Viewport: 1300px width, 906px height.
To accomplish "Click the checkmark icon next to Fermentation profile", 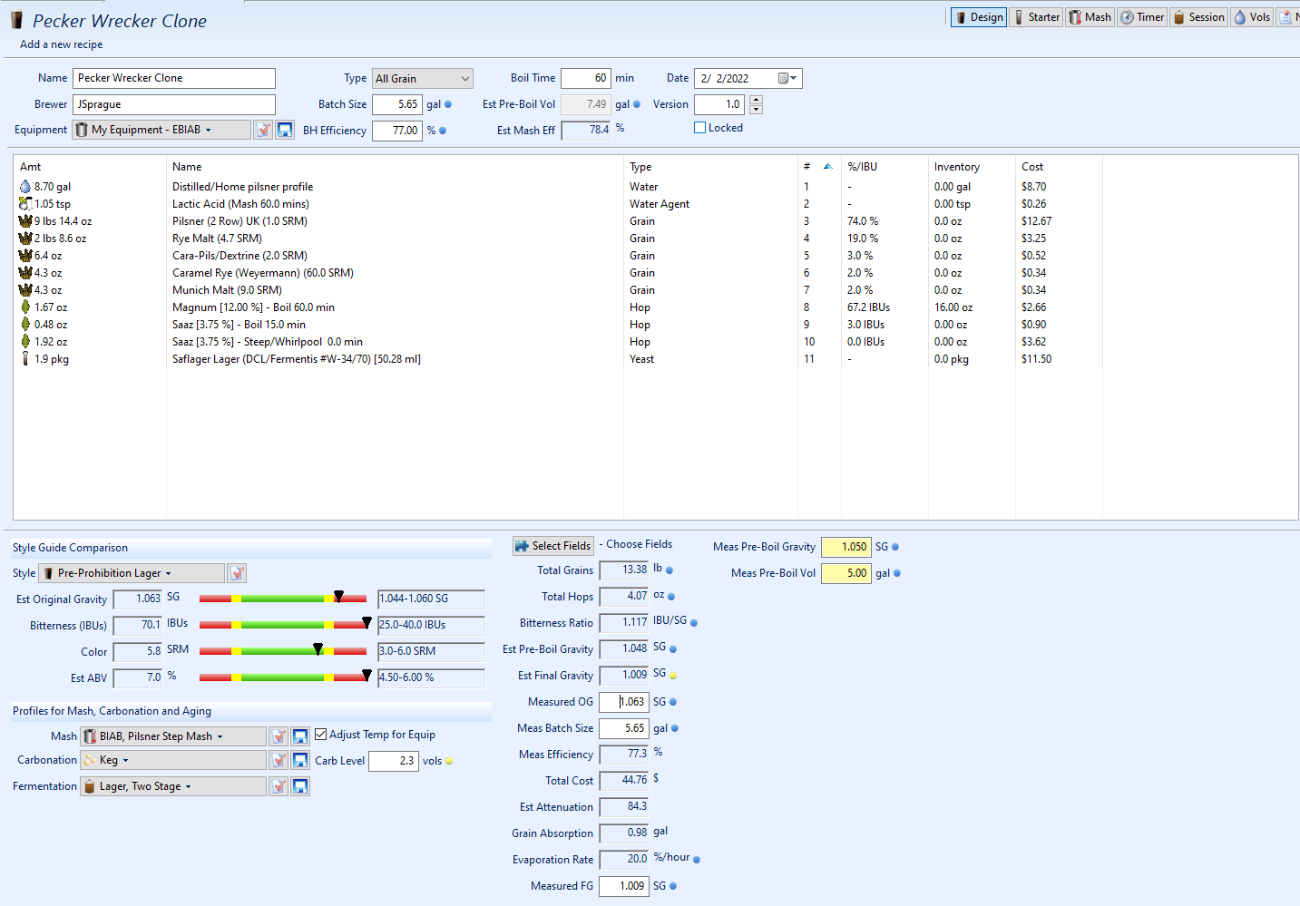I will (x=279, y=786).
